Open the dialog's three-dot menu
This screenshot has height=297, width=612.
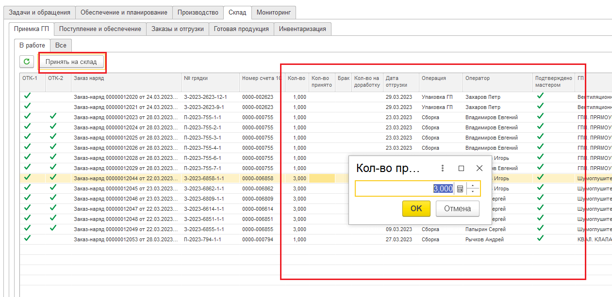point(443,168)
